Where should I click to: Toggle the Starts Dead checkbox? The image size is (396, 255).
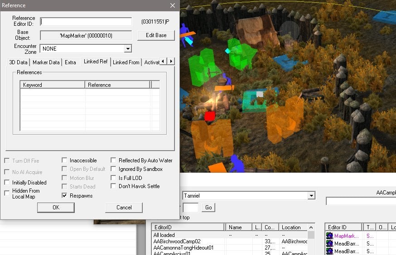tap(64, 186)
